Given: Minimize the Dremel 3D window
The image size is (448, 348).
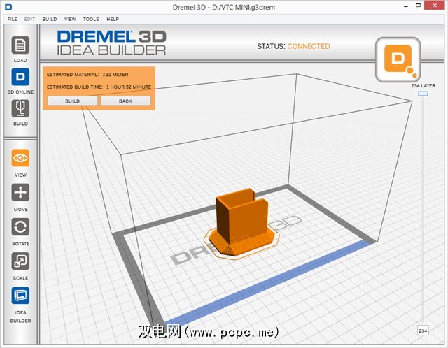Looking at the screenshot, I should pos(406,6).
